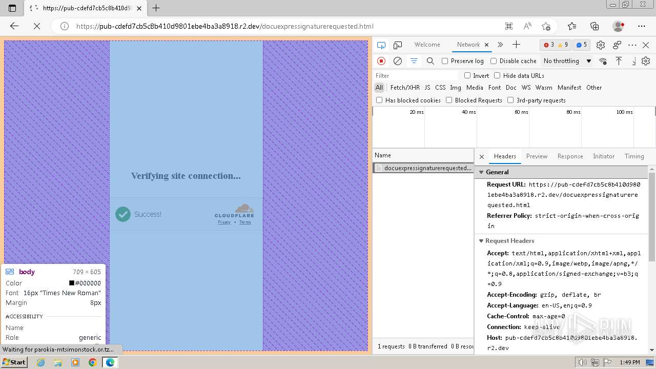Show the errors and warnings counter
The image size is (656, 369).
(x=556, y=45)
